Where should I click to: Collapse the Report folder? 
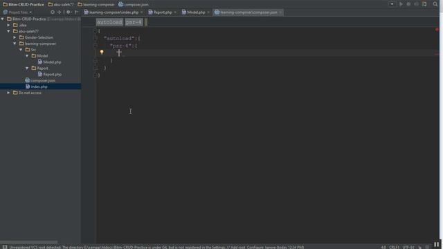[x=27, y=68]
